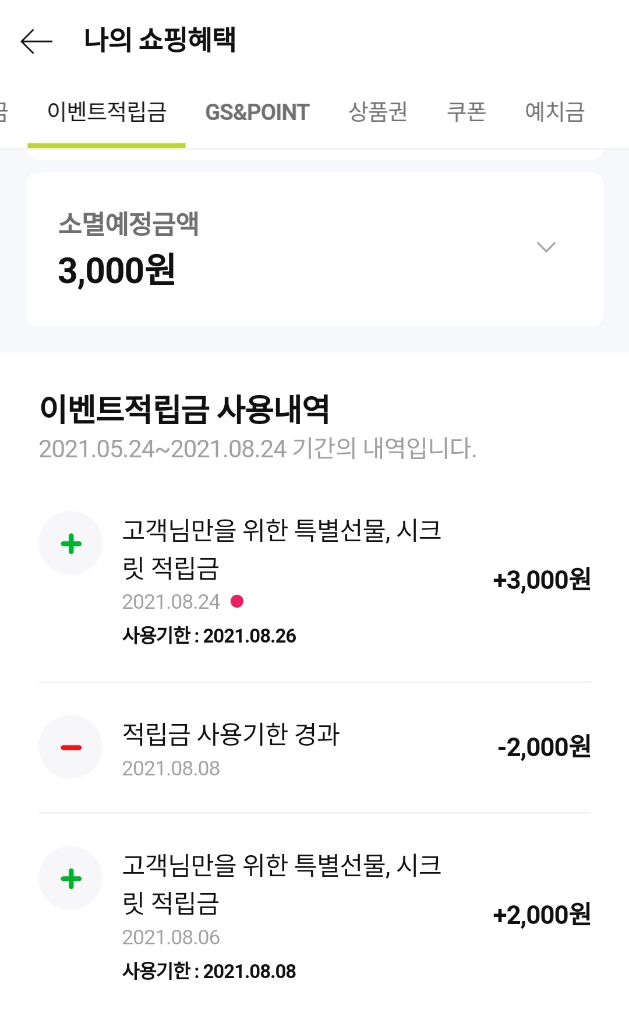
Task: Tap the 3,000원 소멸예정금액 amount
Action: click(116, 271)
